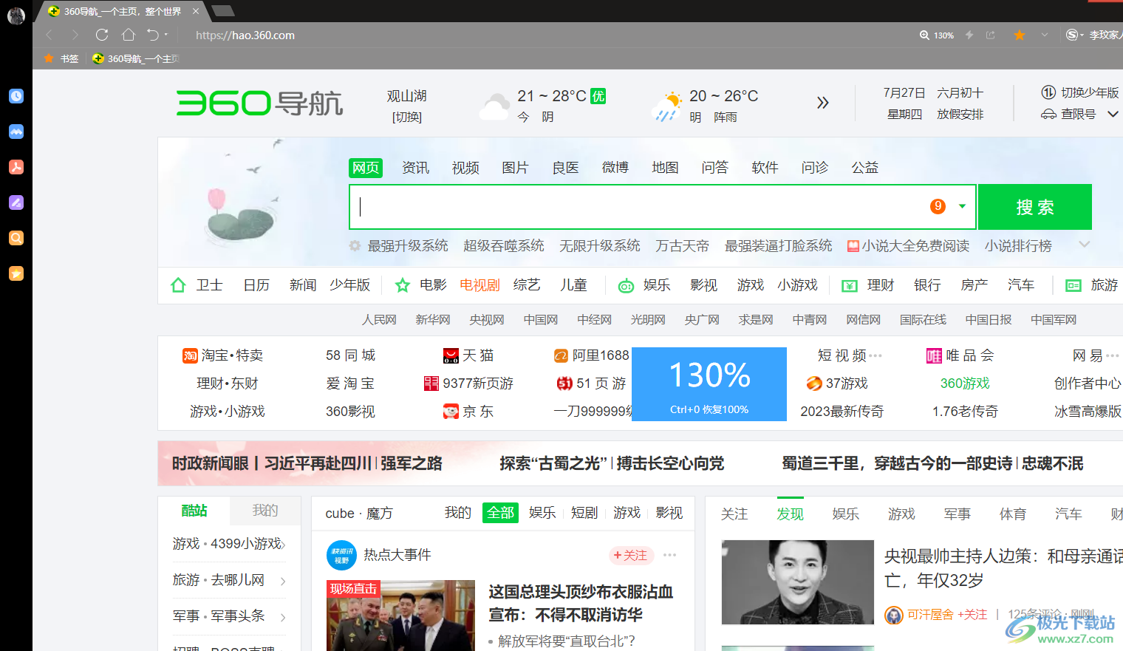Click the browser forward arrow
This screenshot has height=651, width=1123.
(75, 35)
